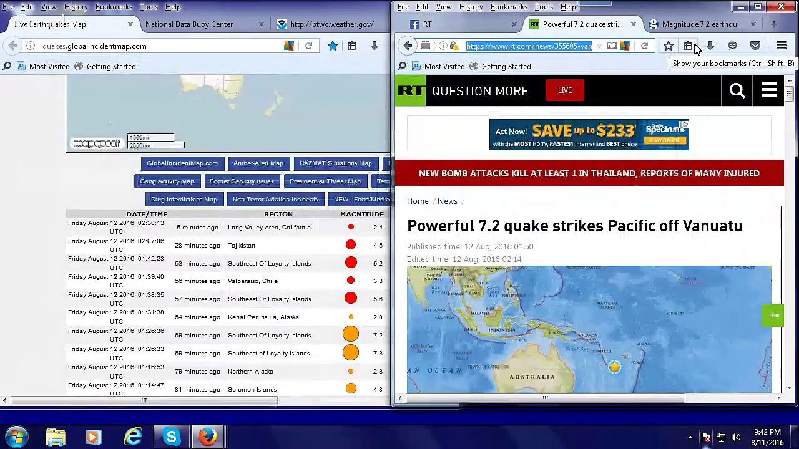Toggle Reader View in RT address bar

point(612,46)
